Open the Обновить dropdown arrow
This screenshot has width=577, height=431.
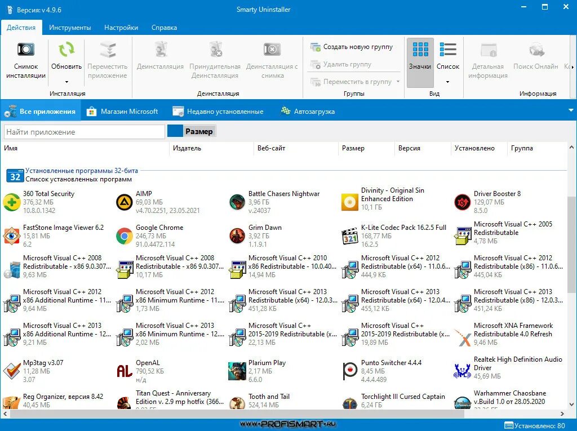(66, 82)
